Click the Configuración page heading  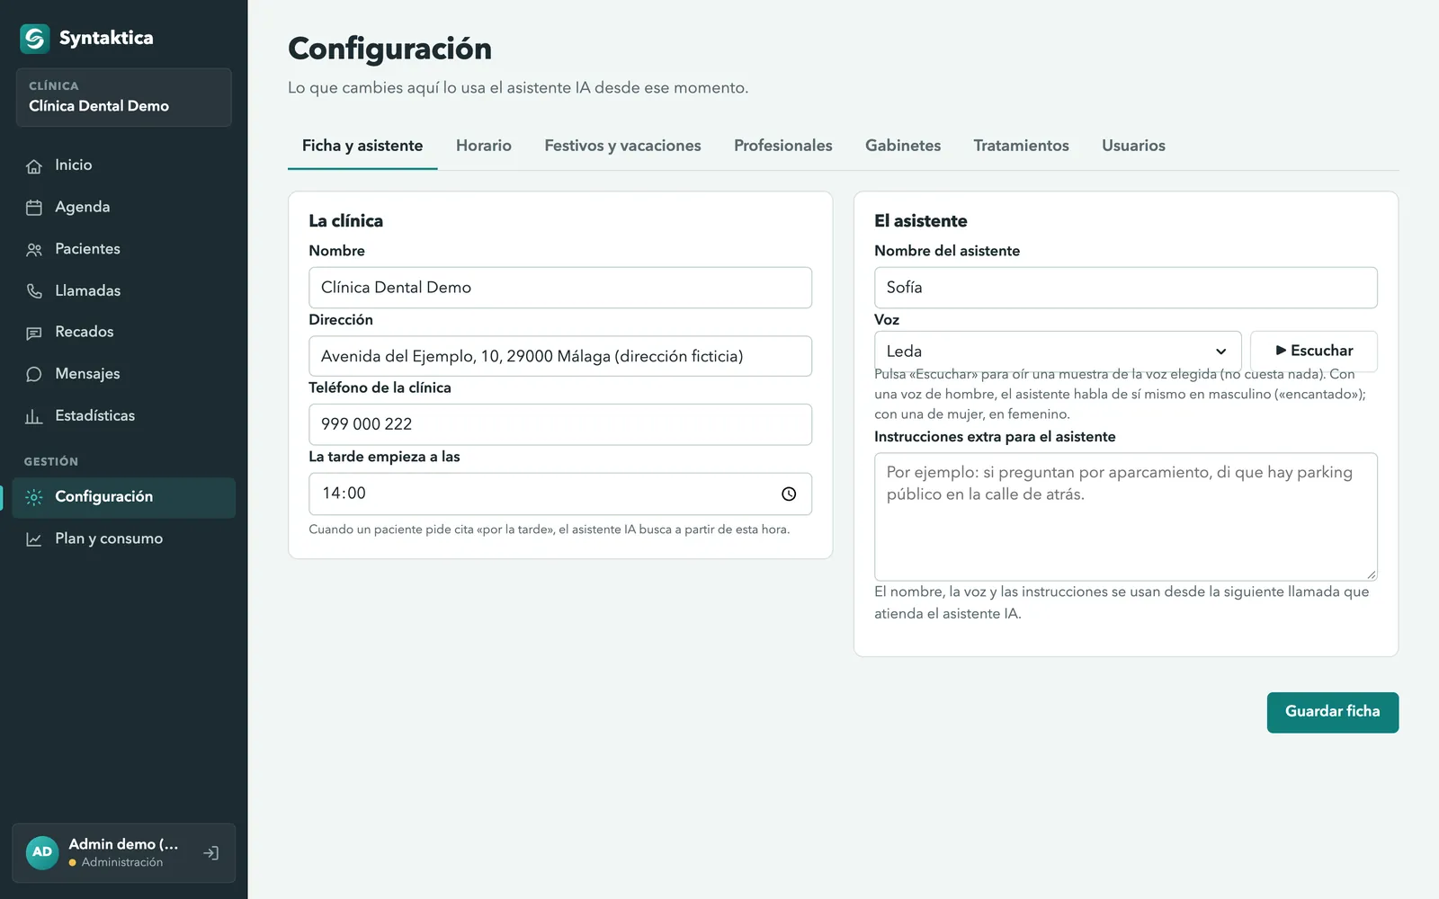pyautogui.click(x=389, y=49)
